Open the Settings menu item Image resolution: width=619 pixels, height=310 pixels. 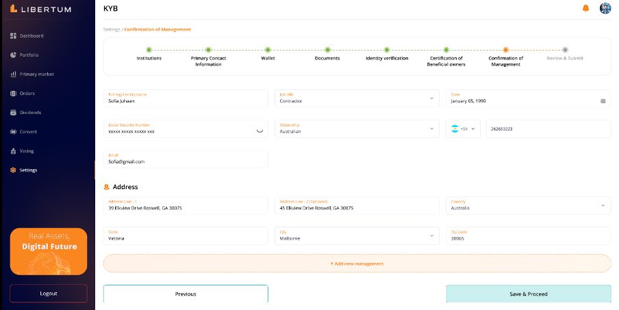[28, 170]
